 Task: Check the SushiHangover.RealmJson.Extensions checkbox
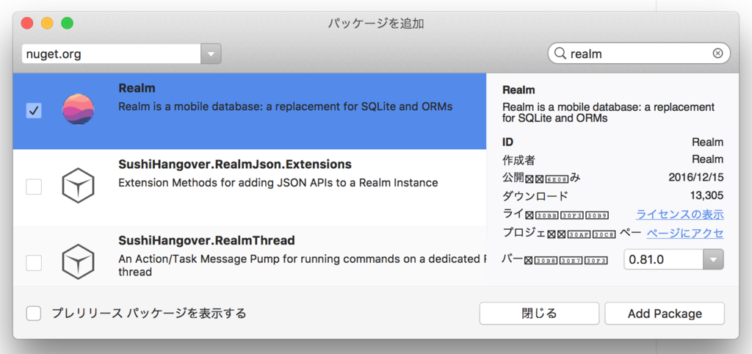click(34, 187)
